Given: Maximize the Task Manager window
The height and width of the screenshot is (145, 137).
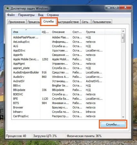Looking at the screenshot, I should click(x=116, y=7).
